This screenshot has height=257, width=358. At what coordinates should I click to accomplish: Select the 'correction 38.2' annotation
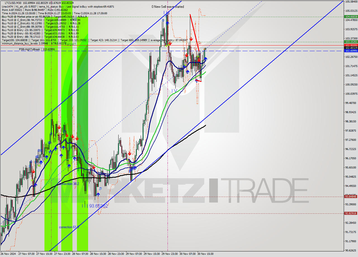[69, 184]
